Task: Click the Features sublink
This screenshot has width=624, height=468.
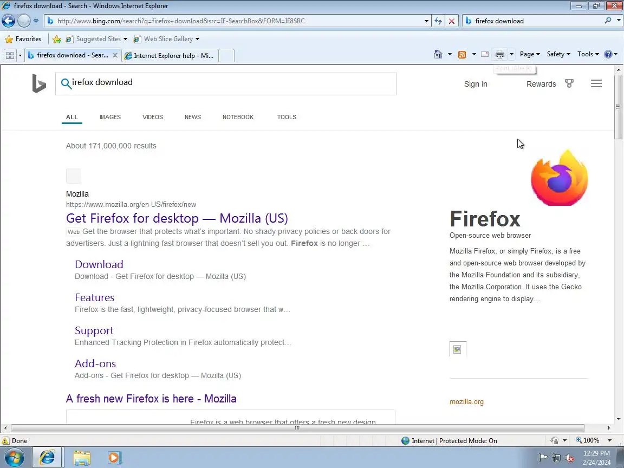Action: pos(94,297)
